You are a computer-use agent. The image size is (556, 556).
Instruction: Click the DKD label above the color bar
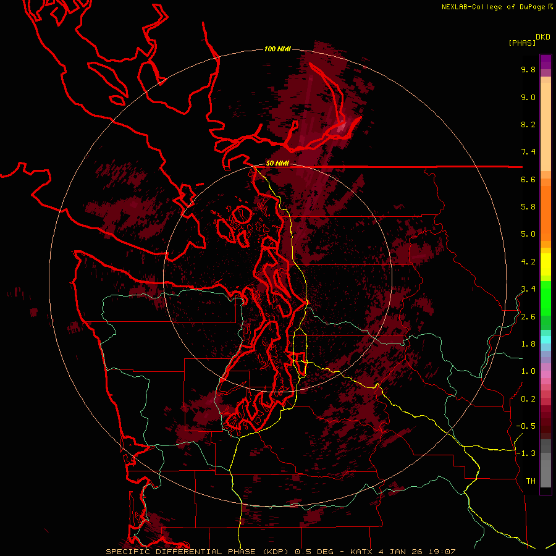click(x=543, y=37)
